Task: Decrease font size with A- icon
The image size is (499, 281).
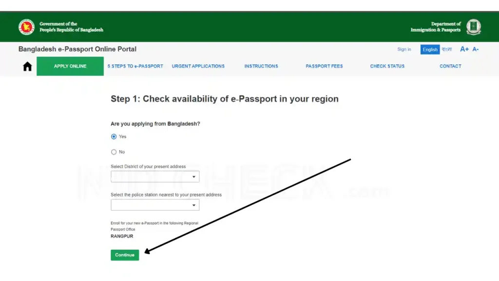Action: pos(476,49)
